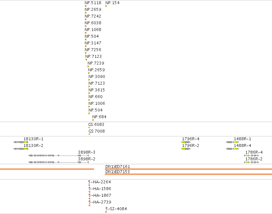Image resolution: width=272 pixels, height=214 pixels.
Task: Select the 3898R-2 gene model line
Action: coord(58,162)
